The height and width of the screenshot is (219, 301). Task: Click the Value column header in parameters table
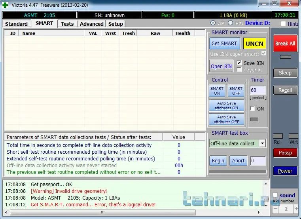[x=178, y=137]
